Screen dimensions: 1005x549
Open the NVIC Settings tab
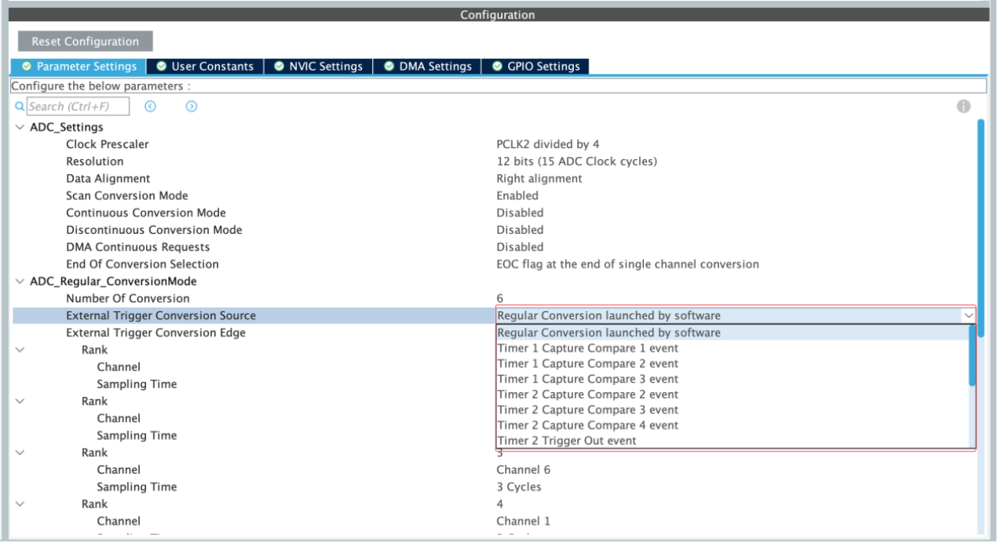[318, 67]
